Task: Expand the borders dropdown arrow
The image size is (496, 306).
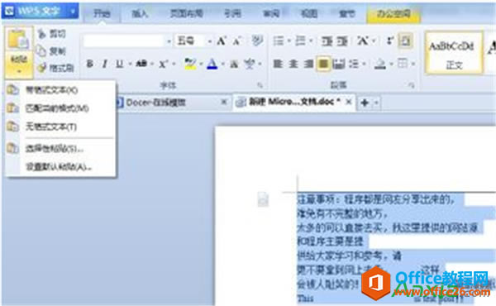Action: (413, 64)
